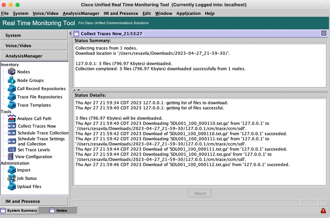Select Call Record Repositories label
The width and height of the screenshot is (330, 218).
point(42,89)
